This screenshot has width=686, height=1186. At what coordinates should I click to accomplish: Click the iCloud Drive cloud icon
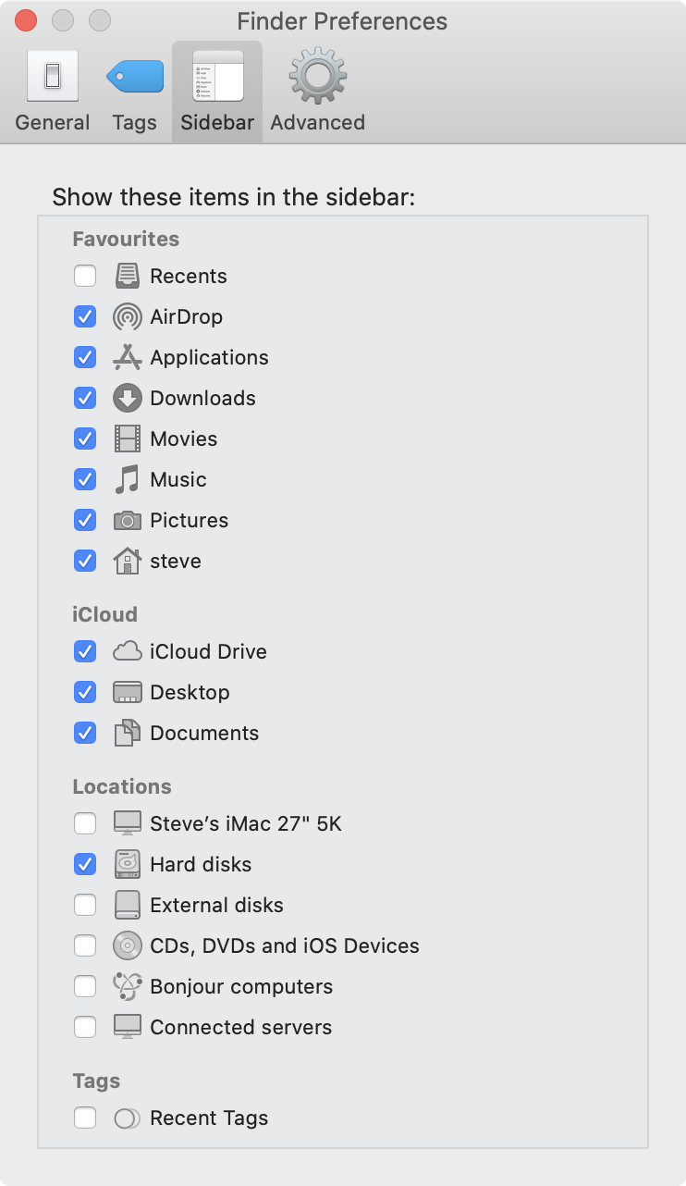(x=127, y=652)
